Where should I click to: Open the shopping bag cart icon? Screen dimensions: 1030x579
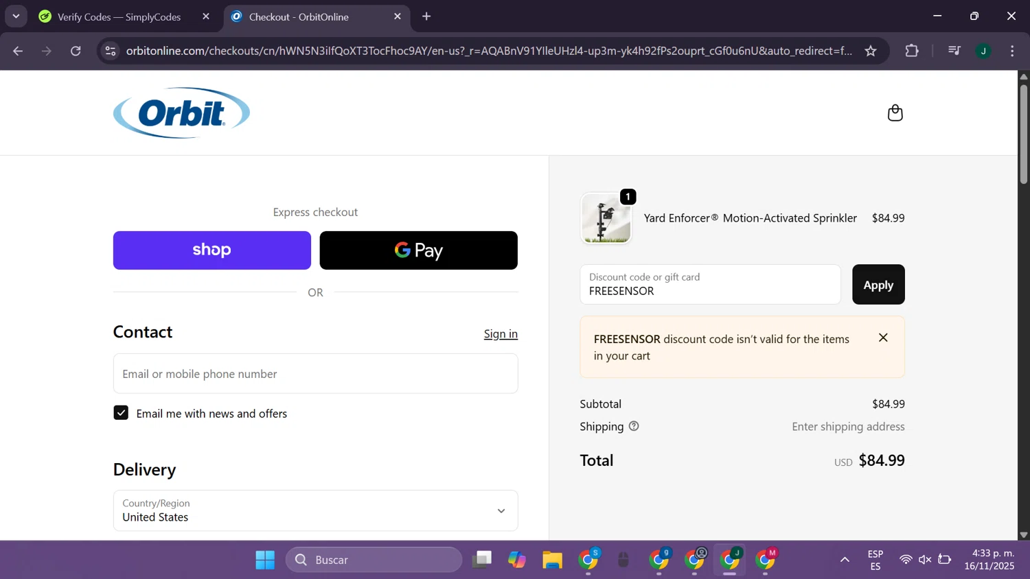coord(895,113)
